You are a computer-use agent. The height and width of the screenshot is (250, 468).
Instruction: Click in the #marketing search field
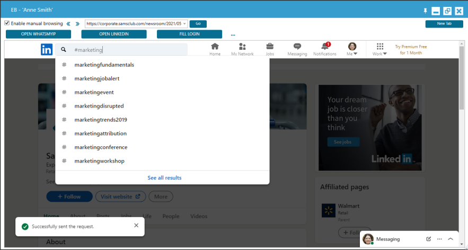pyautogui.click(x=121, y=49)
